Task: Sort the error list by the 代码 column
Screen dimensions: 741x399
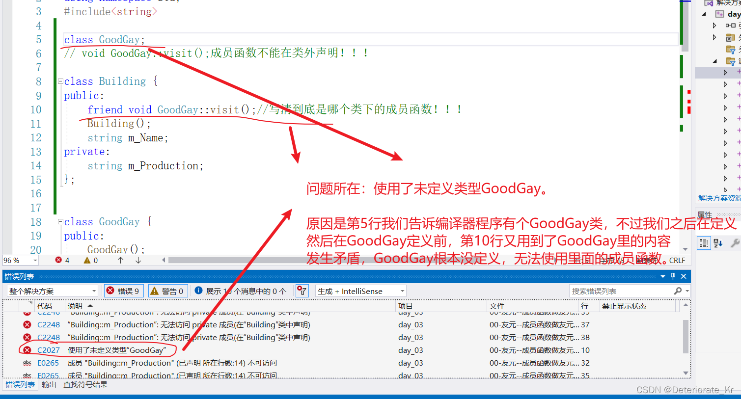Action: (x=50, y=306)
